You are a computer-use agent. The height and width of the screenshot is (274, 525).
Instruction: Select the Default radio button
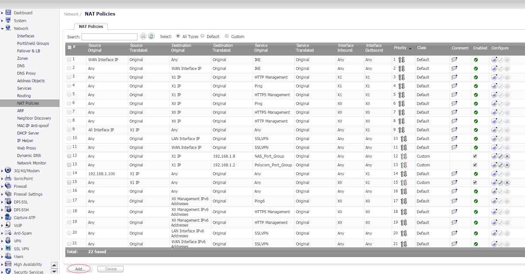click(x=202, y=36)
